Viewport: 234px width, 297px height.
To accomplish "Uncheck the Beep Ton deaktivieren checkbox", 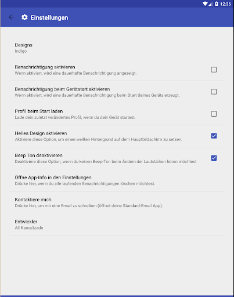I will [214, 158].
